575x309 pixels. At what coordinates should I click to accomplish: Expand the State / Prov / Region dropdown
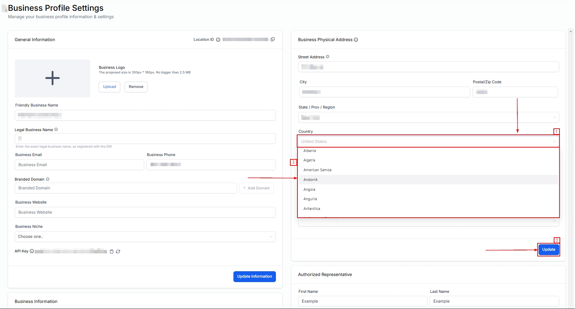pyautogui.click(x=428, y=117)
